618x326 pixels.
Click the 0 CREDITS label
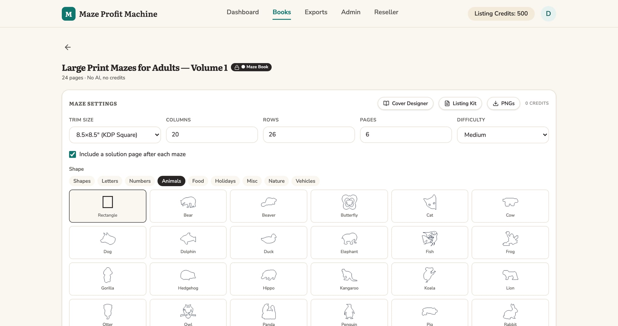click(x=537, y=103)
